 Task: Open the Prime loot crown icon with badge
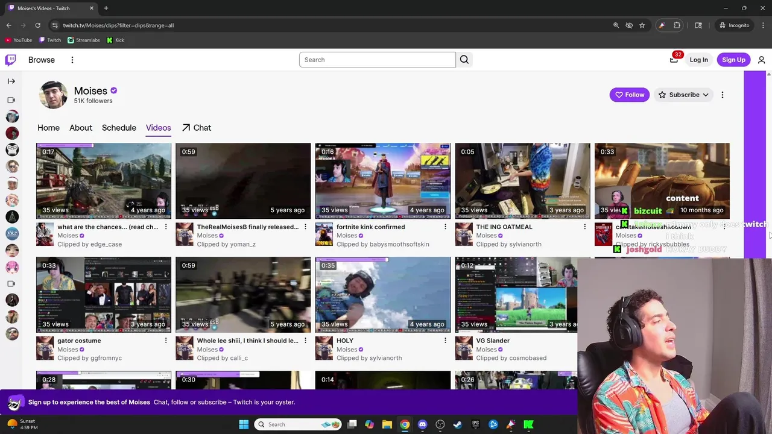[x=674, y=59]
